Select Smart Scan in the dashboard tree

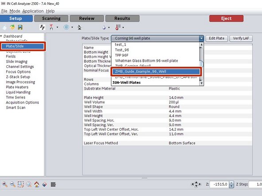click(x=15, y=108)
